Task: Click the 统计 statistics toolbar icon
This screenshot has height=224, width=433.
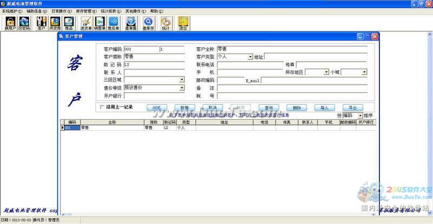Action: [166, 23]
